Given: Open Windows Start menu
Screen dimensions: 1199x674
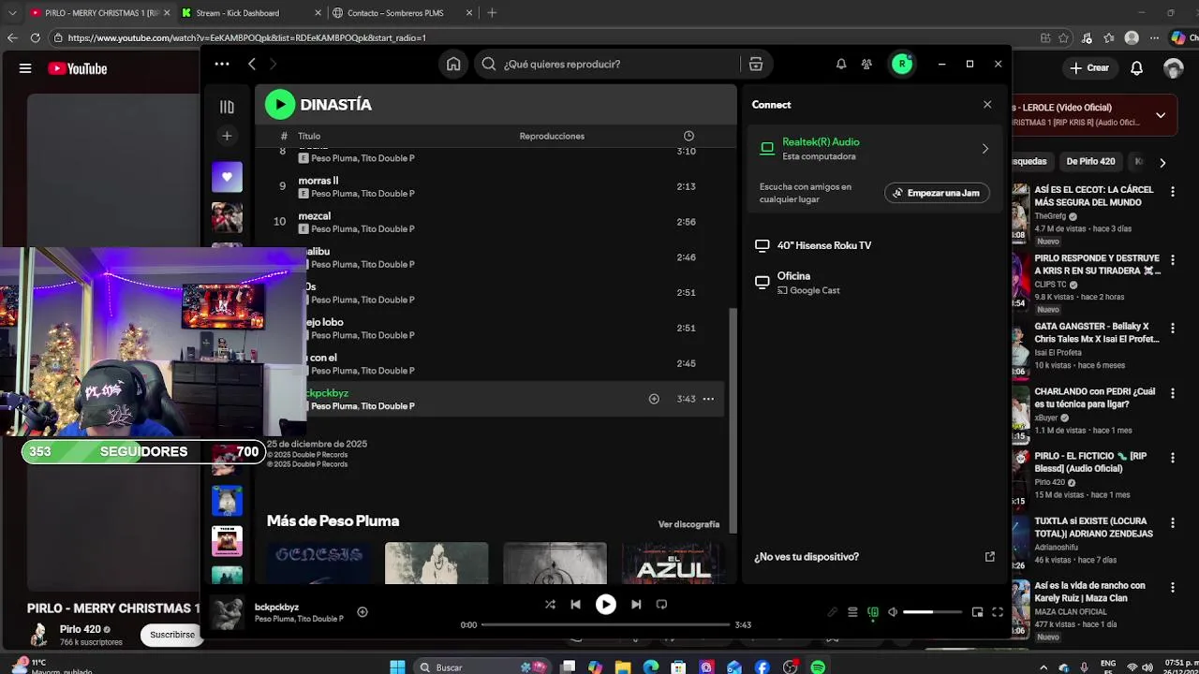Looking at the screenshot, I should click(x=397, y=667).
